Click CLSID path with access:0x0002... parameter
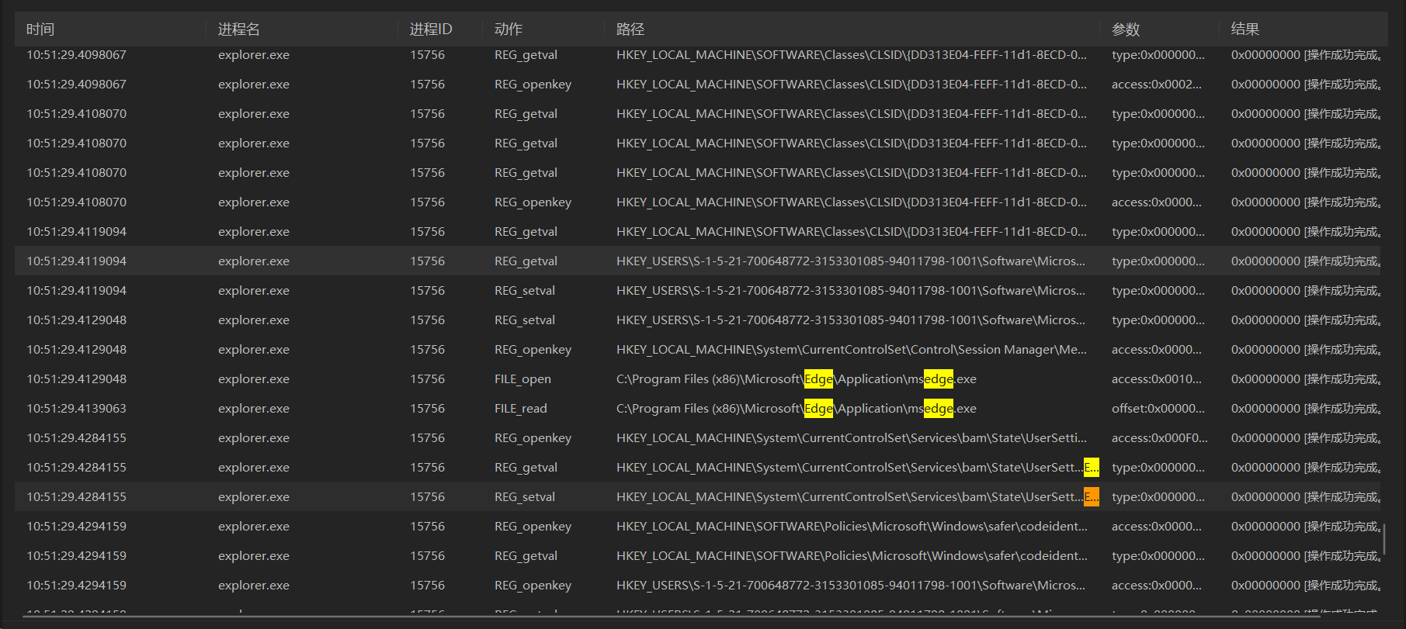This screenshot has width=1406, height=629. pos(852,85)
